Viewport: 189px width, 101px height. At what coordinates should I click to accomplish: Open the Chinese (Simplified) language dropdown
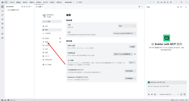[124, 33]
